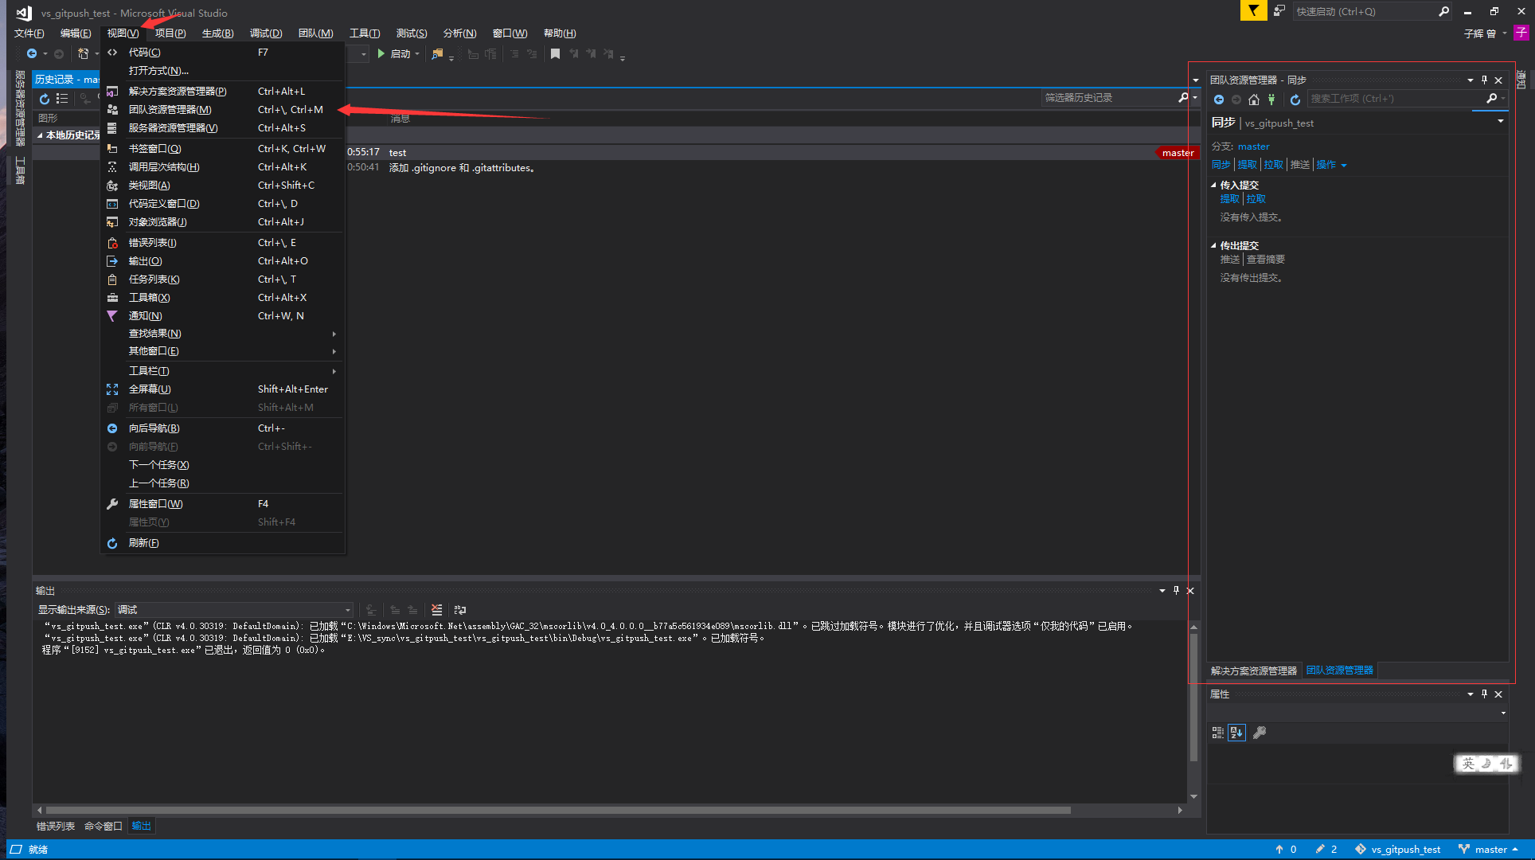The height and width of the screenshot is (860, 1535).
Task: Switch to the 错误列表 tab
Action: point(56,827)
